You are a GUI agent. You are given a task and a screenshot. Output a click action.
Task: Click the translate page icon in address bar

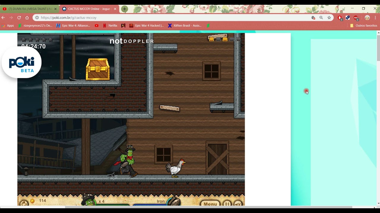click(x=313, y=18)
